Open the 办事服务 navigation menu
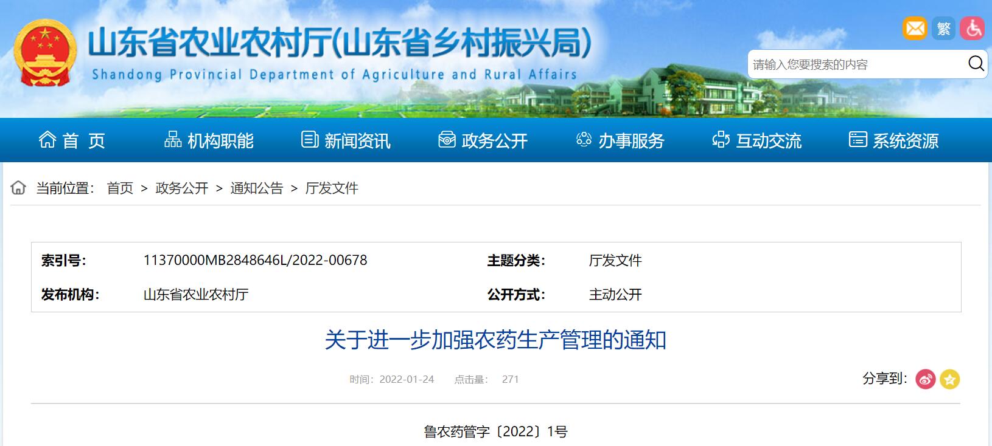This screenshot has height=446, width=992. [620, 140]
